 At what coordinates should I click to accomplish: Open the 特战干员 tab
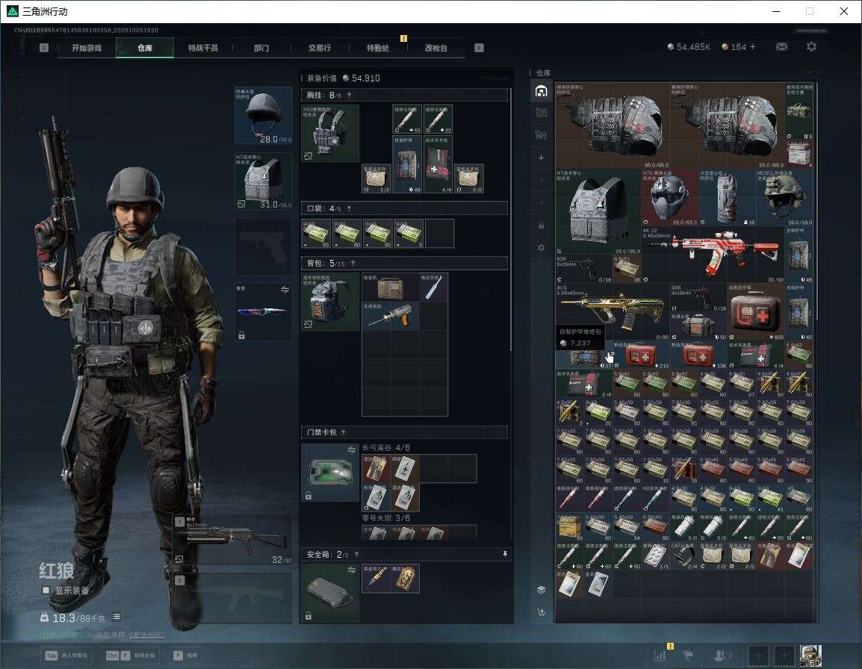pyautogui.click(x=203, y=48)
